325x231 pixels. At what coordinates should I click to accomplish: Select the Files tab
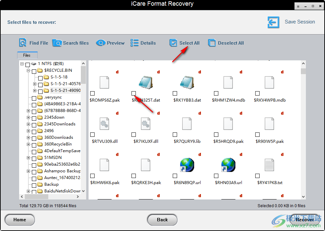(27, 55)
